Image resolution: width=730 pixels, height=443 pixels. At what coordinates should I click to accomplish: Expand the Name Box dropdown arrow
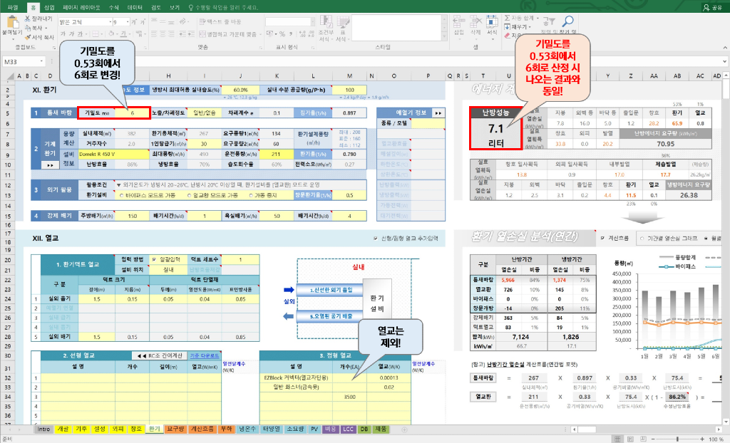(42, 62)
